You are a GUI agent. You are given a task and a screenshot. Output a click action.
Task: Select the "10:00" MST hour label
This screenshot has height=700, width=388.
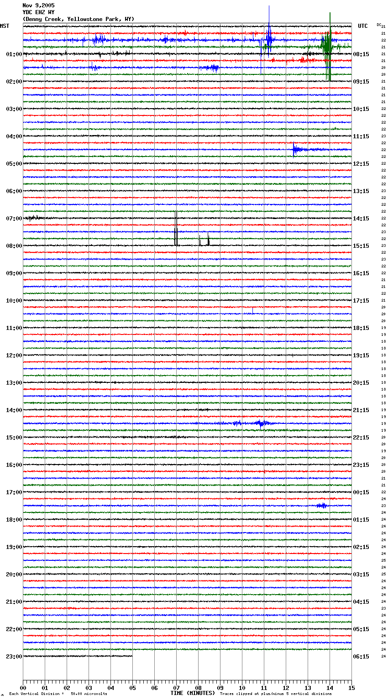coord(14,301)
